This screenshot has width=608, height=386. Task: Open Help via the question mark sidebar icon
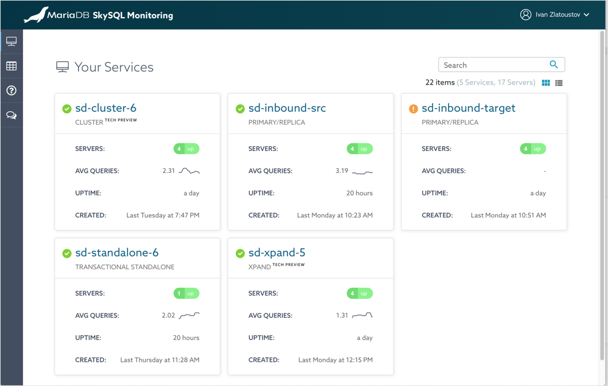click(x=11, y=90)
